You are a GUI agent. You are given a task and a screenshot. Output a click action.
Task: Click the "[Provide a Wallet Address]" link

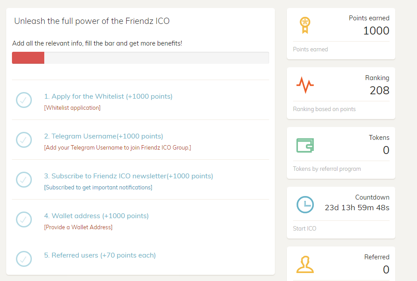tap(78, 227)
